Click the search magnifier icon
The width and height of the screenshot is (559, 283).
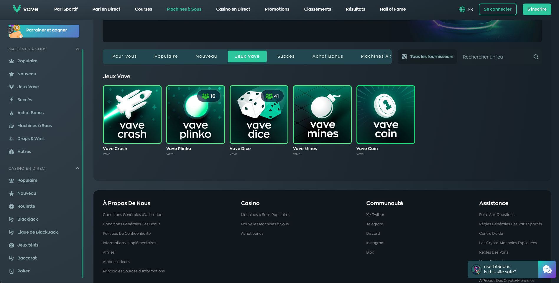pos(536,57)
